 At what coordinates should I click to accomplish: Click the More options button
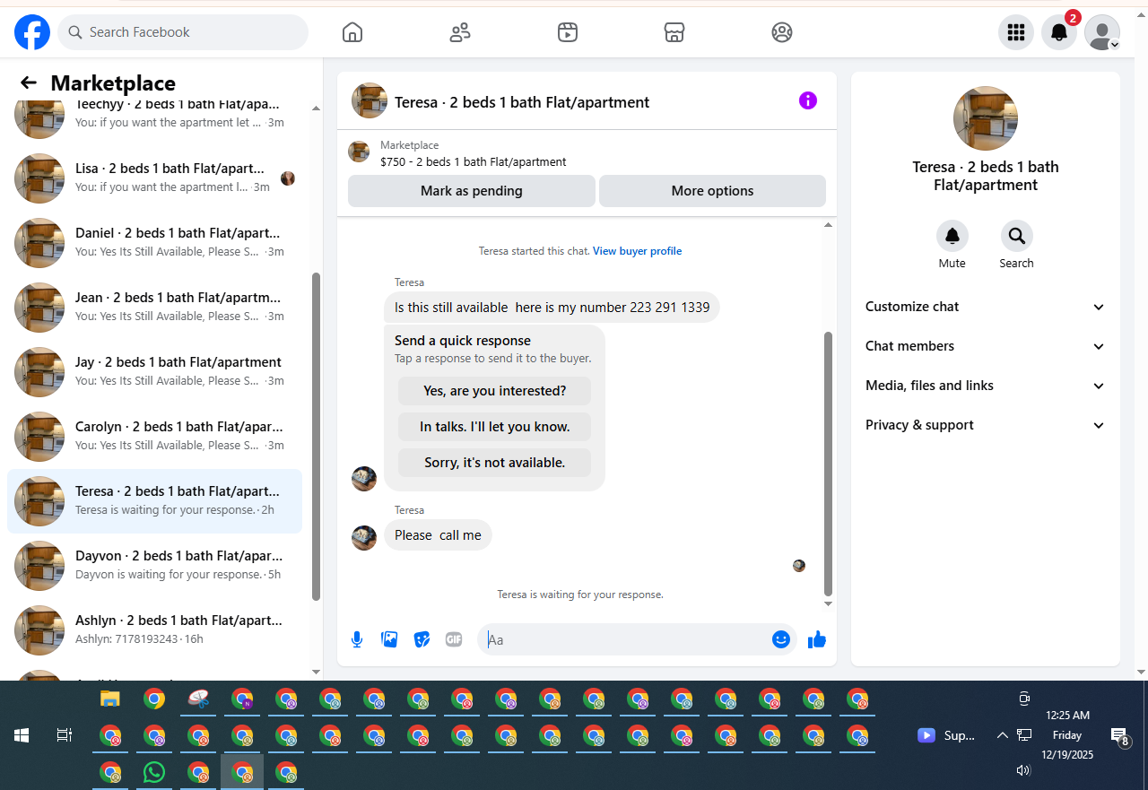(712, 190)
